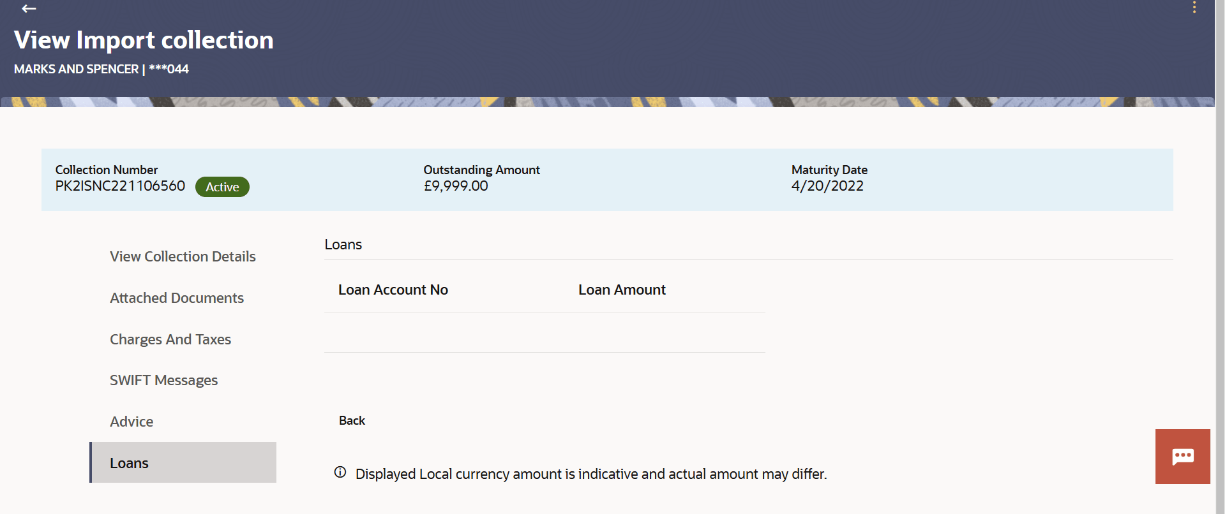
Task: Click the Maturity Date label
Action: click(x=829, y=170)
